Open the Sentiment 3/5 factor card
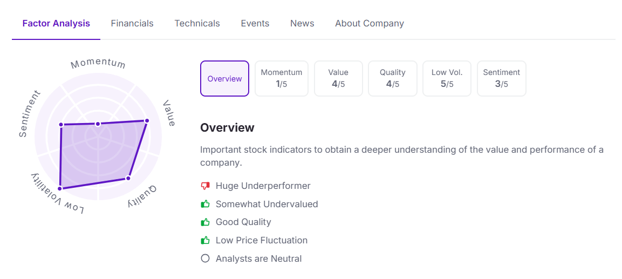Screen dimensions: 622x279 click(x=502, y=78)
